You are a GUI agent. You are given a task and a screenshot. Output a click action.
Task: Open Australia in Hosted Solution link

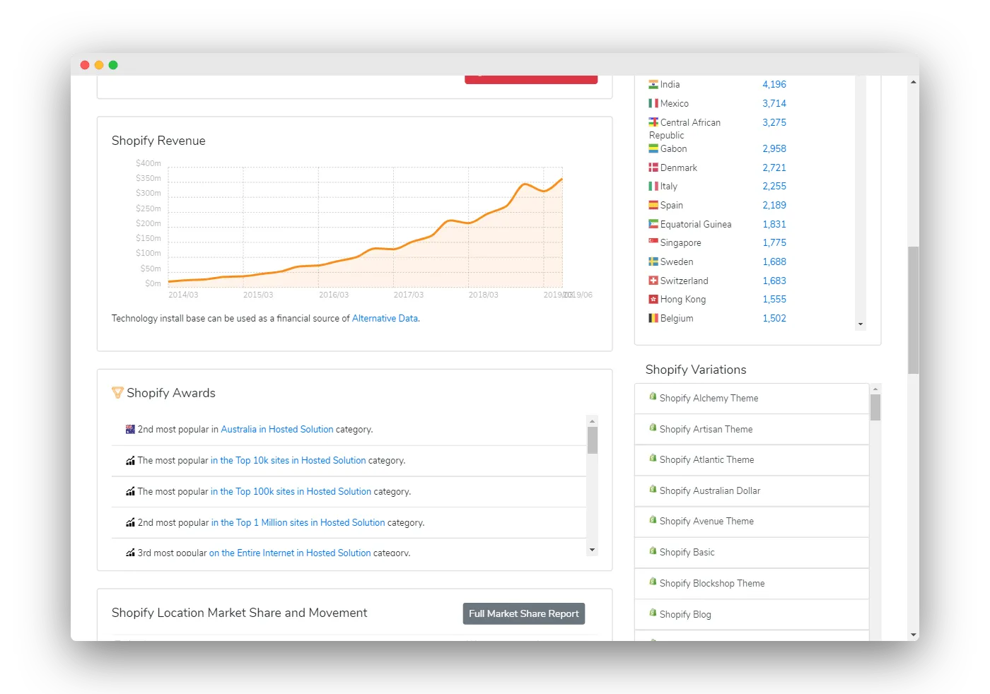[x=276, y=429]
